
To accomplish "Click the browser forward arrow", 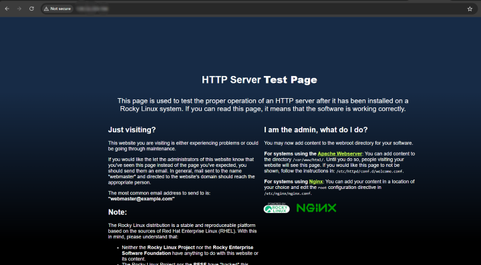I will coord(19,9).
